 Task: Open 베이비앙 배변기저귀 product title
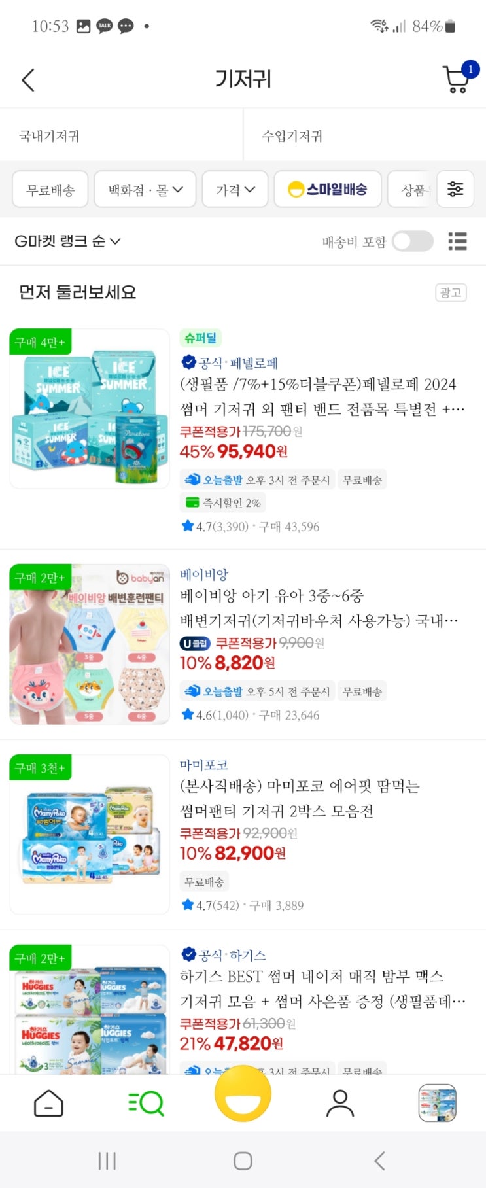[x=319, y=608]
